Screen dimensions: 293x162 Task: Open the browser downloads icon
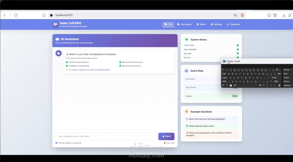[x=284, y=15]
